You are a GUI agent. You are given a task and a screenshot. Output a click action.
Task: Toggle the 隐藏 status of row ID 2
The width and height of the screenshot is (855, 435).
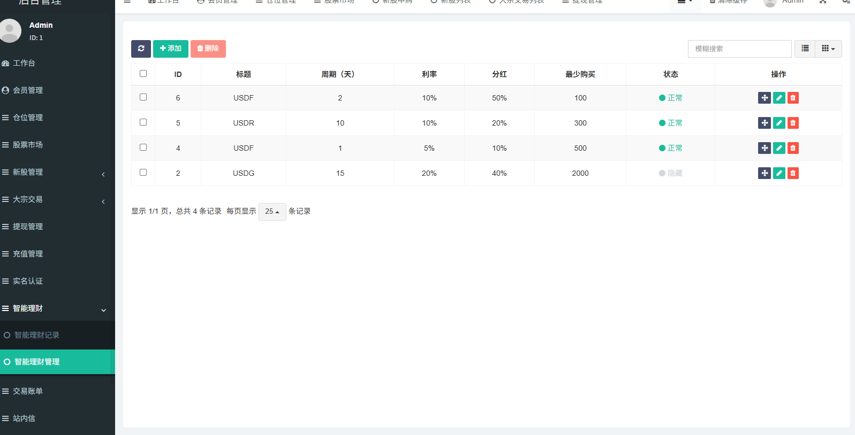pos(670,173)
